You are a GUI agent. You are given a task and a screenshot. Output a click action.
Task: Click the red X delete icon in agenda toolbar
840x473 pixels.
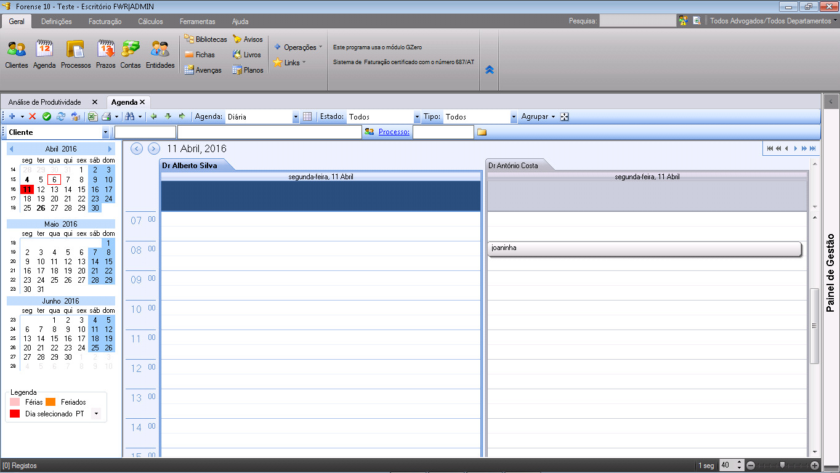33,116
